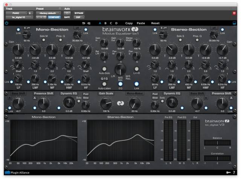Open the PIANO track dropdown
Image resolution: width=241 pixels, height=180 pixels.
pos(17,13)
